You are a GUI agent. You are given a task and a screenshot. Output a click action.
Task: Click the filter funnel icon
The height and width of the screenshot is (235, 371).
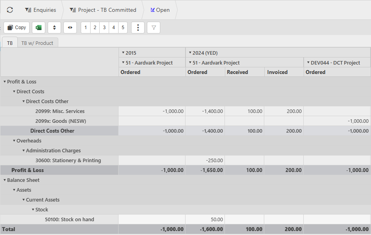tap(154, 28)
